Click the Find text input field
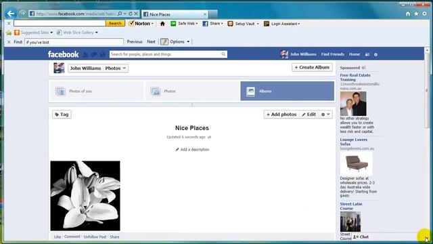The image size is (433, 244). [74, 42]
